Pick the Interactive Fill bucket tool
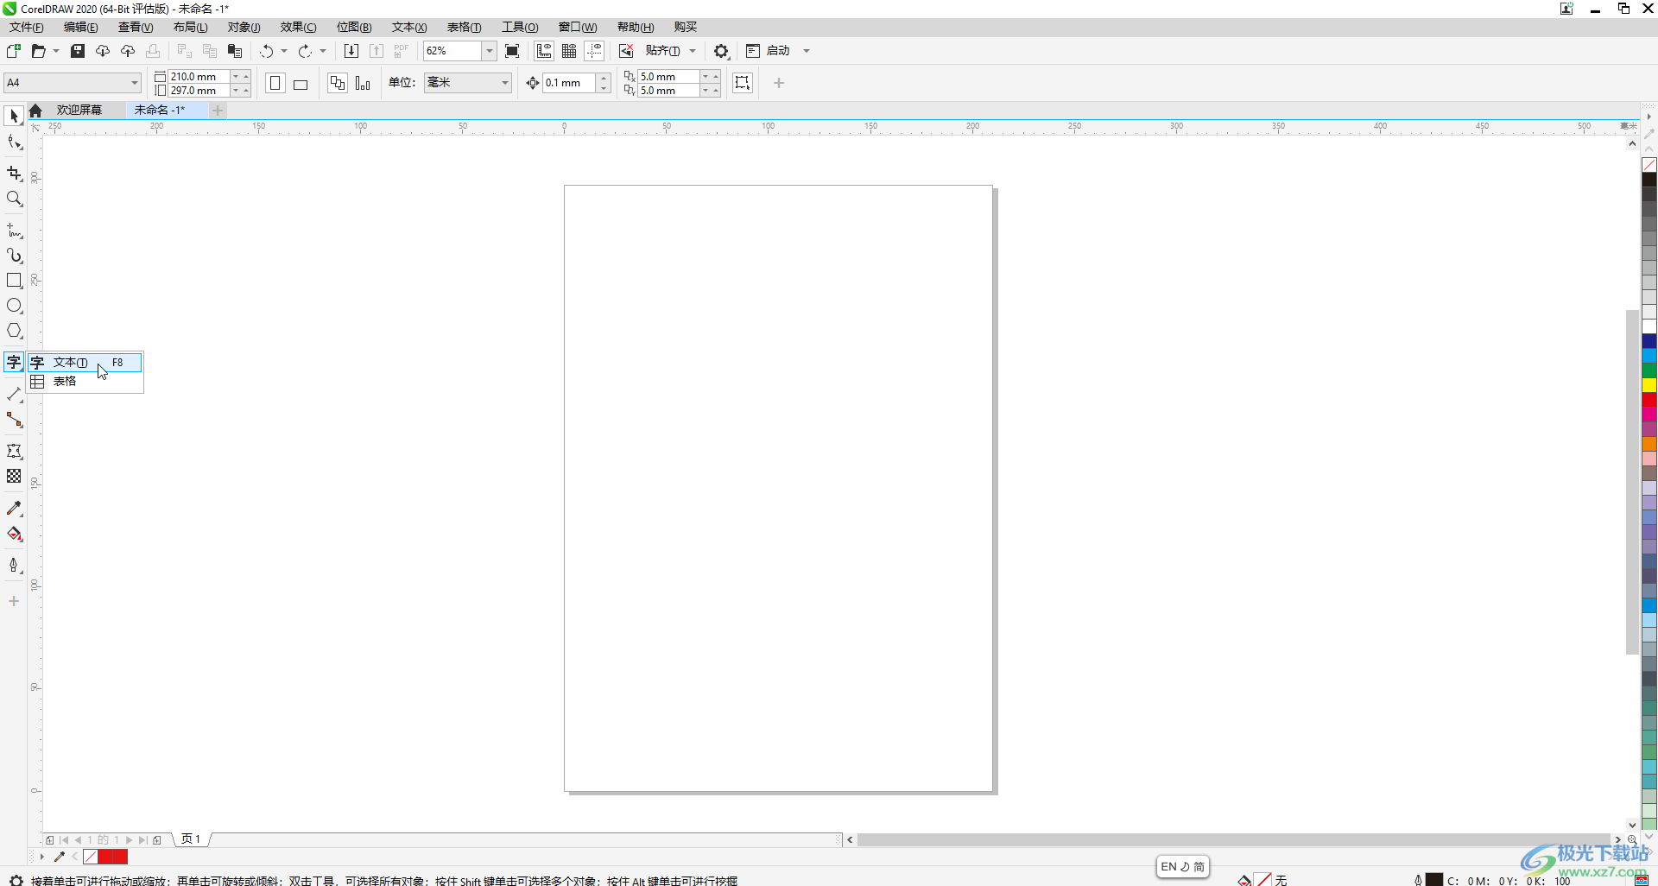Image resolution: width=1658 pixels, height=886 pixels. pos(14,535)
